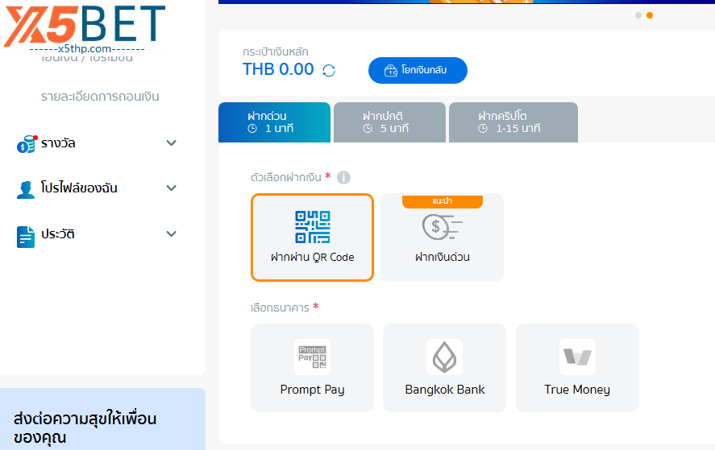Click the True Money wallet icon

tap(577, 357)
